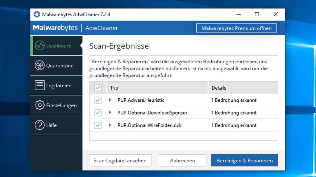Select PUP.Optional.WiseFolderLock text in list
Screen dimensions: 316x177
pyautogui.click(x=150, y=125)
